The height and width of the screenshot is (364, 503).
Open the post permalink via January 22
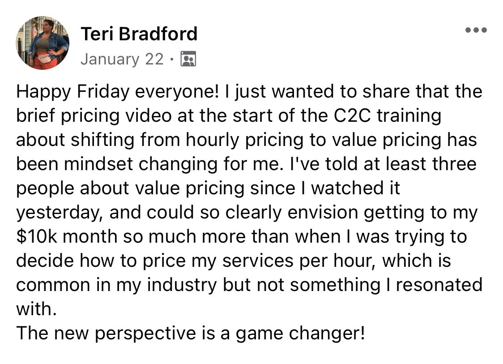click(122, 59)
